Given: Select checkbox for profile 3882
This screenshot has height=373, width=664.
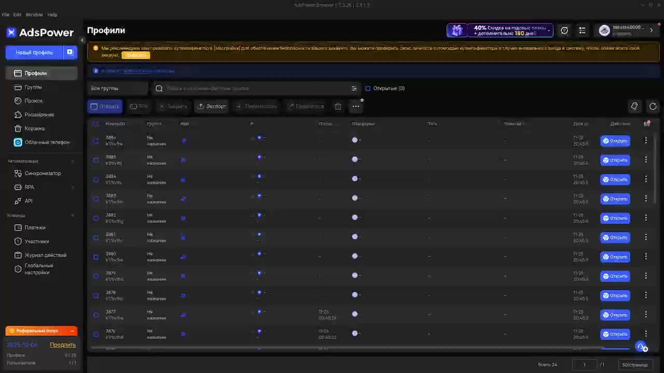Looking at the screenshot, I should (x=96, y=218).
